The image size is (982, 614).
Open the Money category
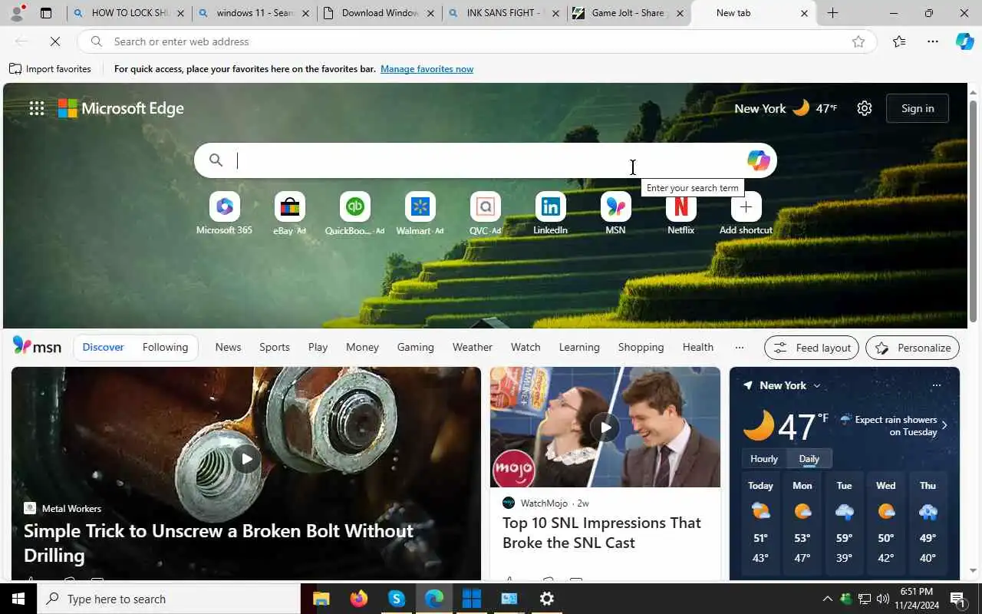(x=362, y=347)
